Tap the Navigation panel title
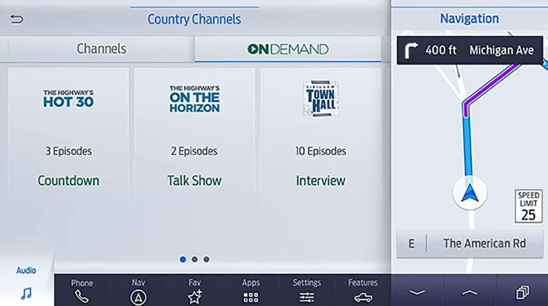The image size is (548, 306). pos(469,18)
